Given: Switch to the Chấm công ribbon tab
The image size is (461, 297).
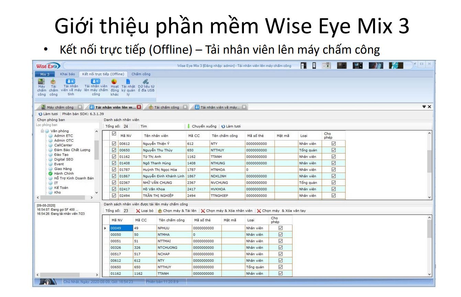Looking at the screenshot, I should coord(141,74).
